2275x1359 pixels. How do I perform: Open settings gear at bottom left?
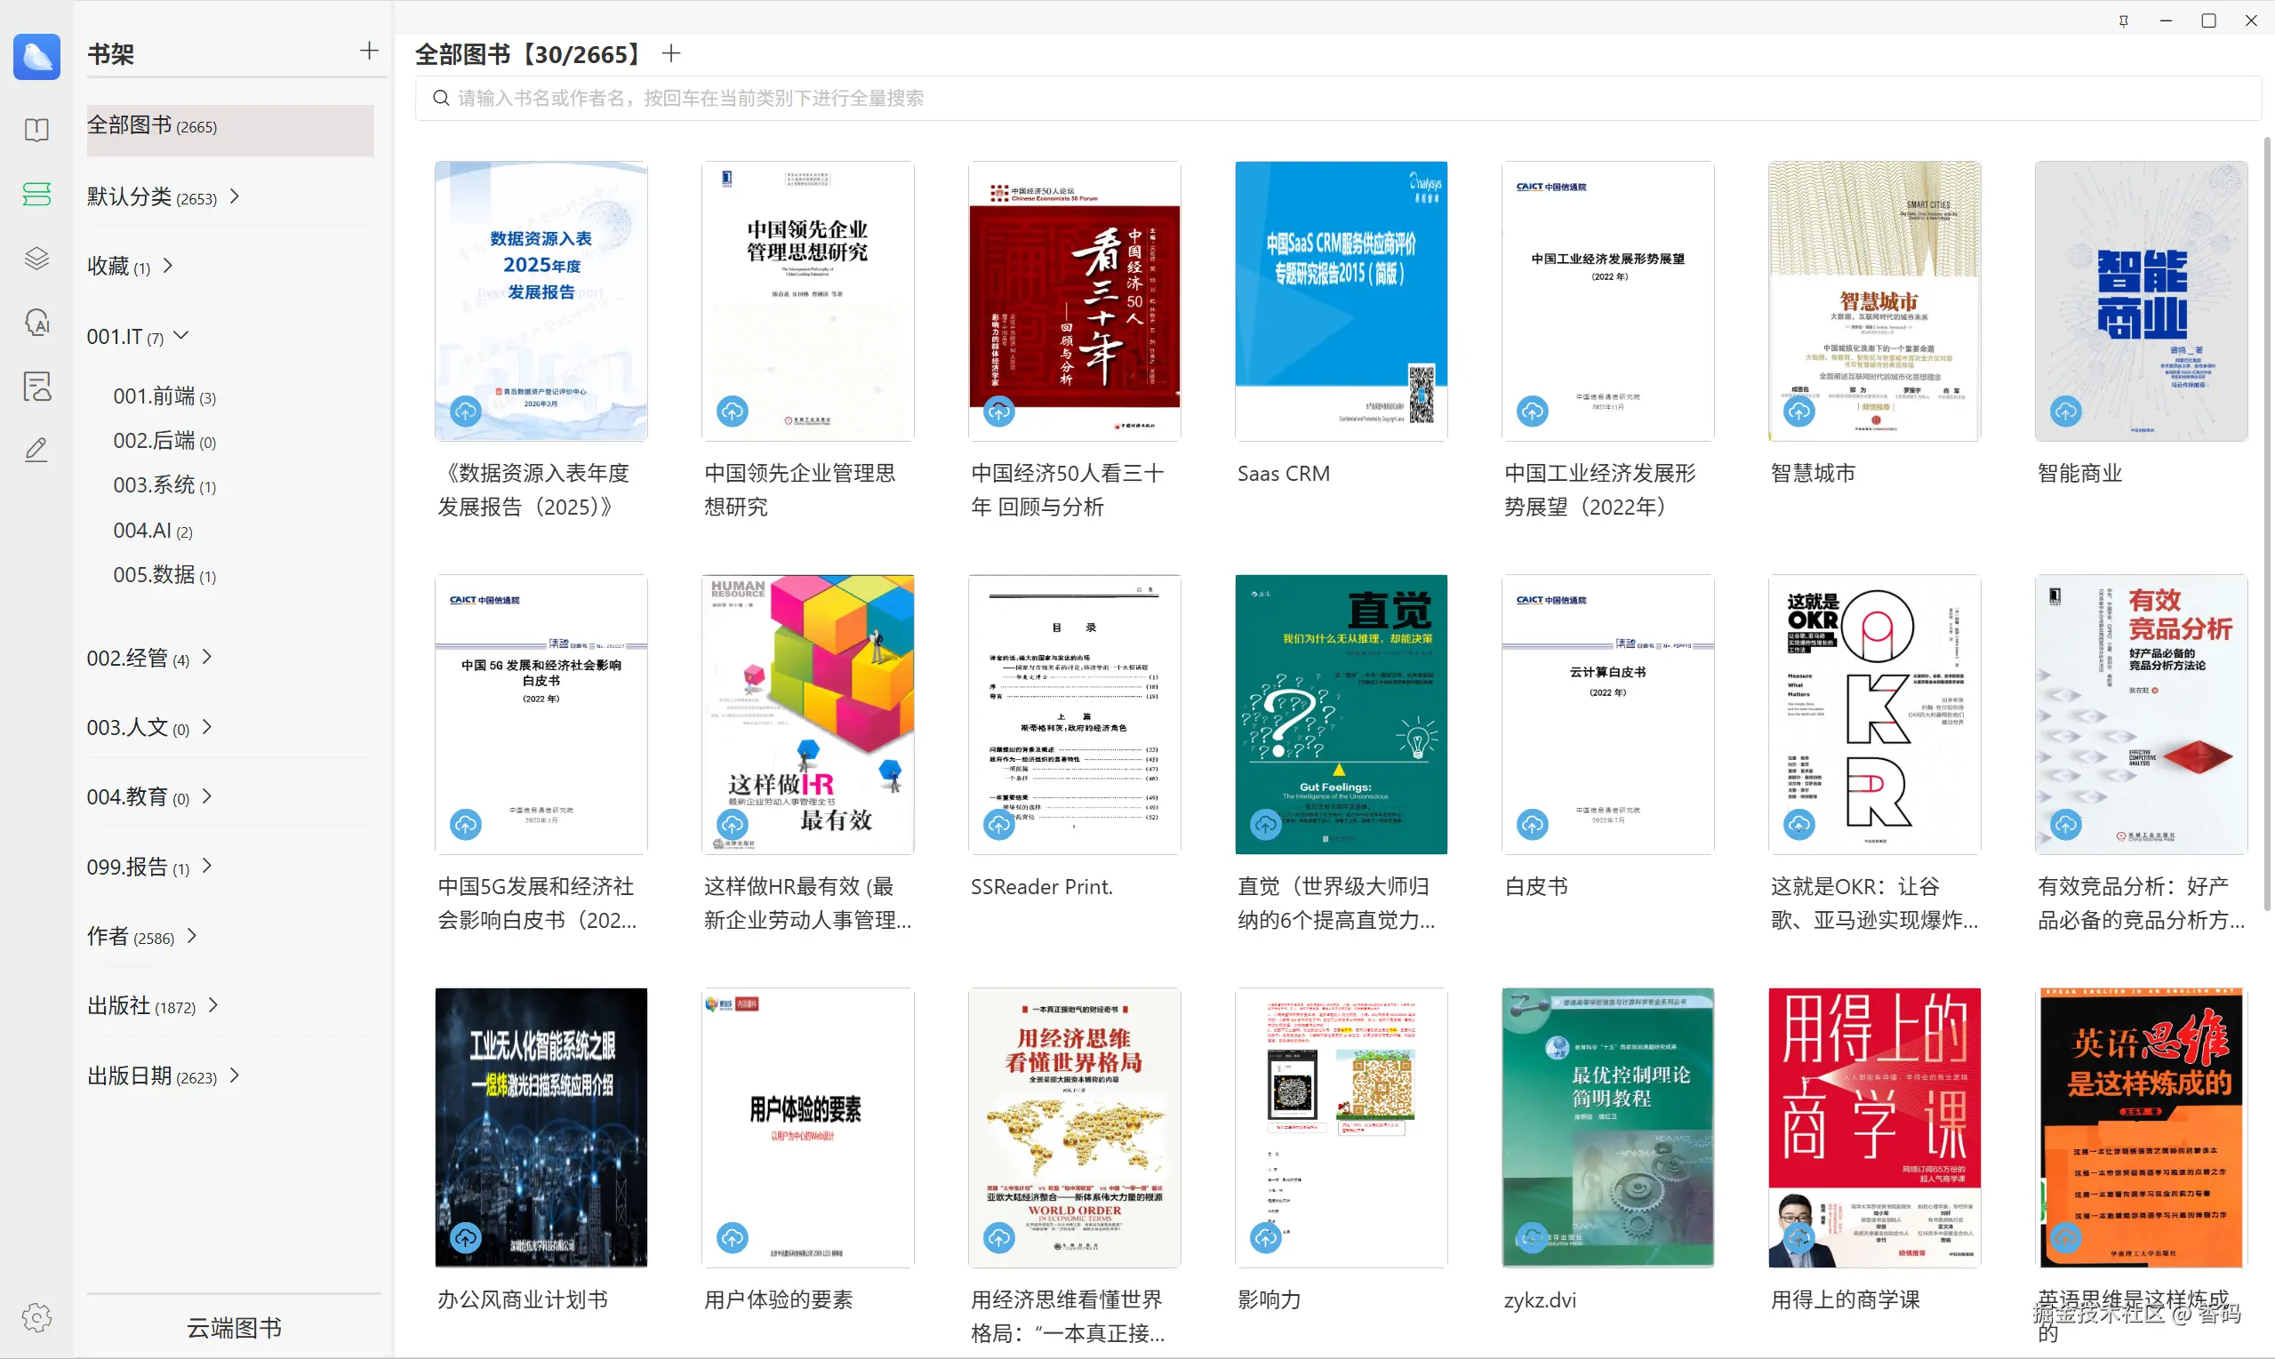tap(36, 1317)
